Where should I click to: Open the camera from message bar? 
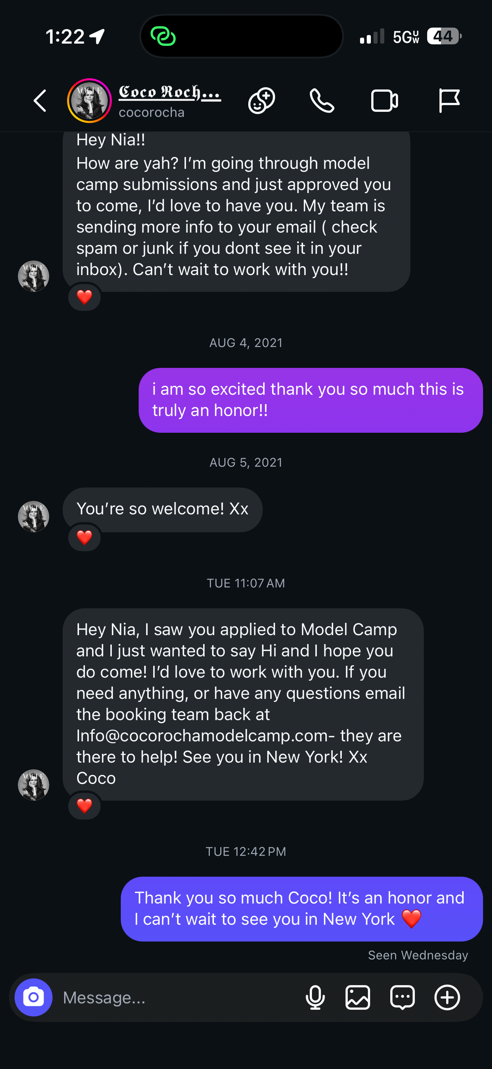[34, 997]
